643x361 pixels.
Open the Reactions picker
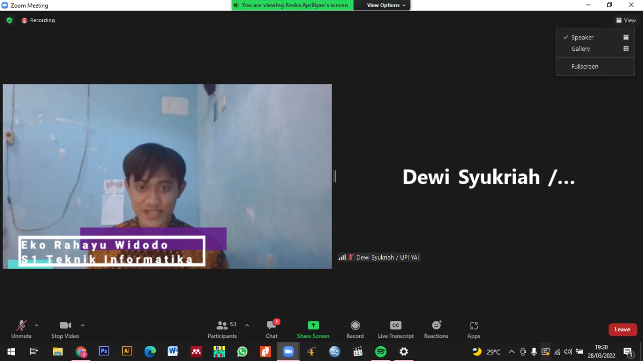[x=436, y=329]
